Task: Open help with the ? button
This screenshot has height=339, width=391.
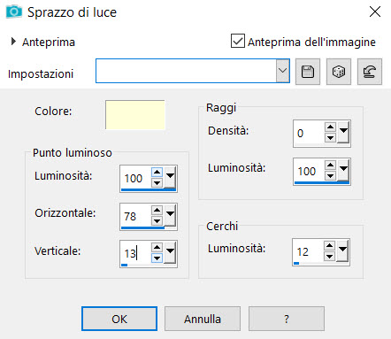Action: point(287,319)
